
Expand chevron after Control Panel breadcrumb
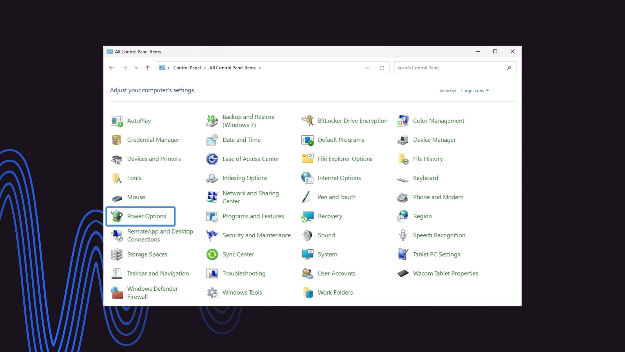[205, 68]
